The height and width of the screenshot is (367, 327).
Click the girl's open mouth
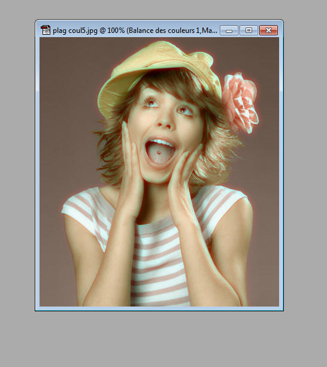pyautogui.click(x=161, y=152)
